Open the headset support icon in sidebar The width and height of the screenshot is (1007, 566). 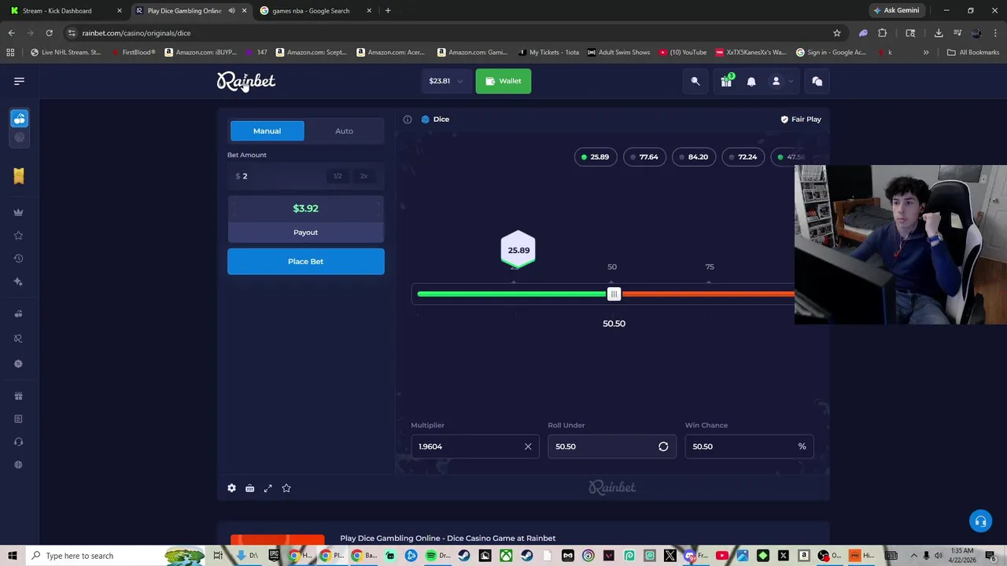(x=18, y=442)
